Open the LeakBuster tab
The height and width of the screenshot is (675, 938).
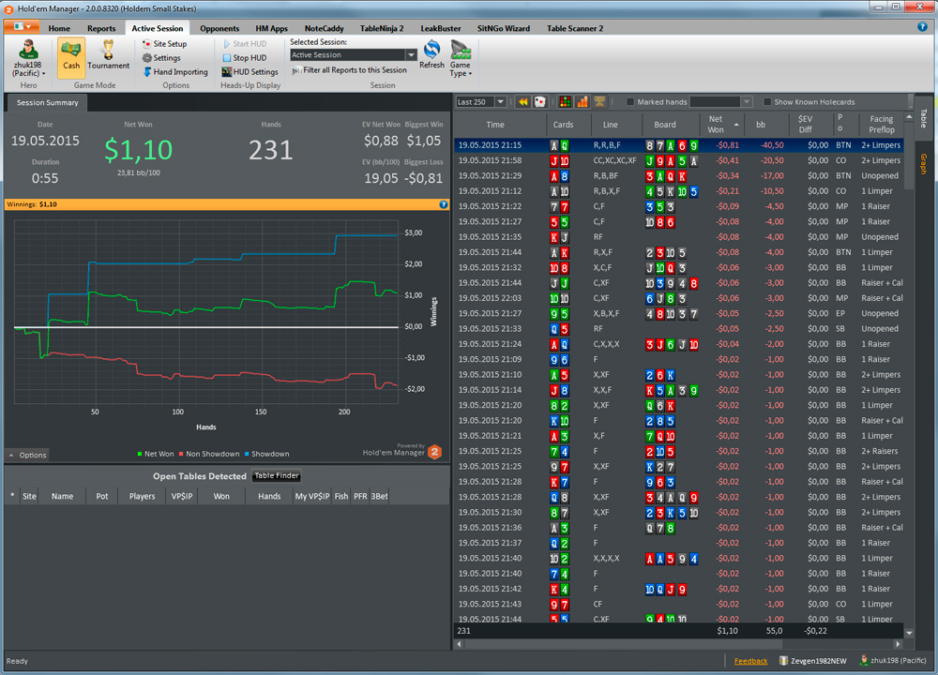pyautogui.click(x=441, y=28)
